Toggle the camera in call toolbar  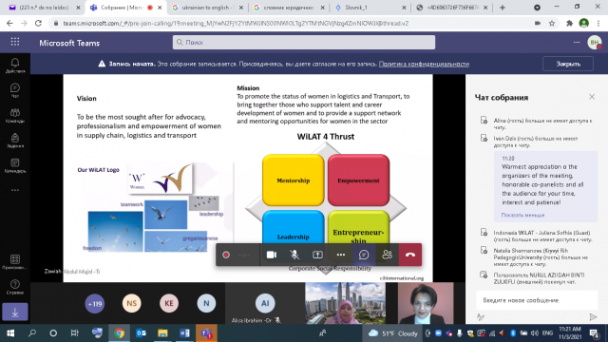click(x=272, y=255)
